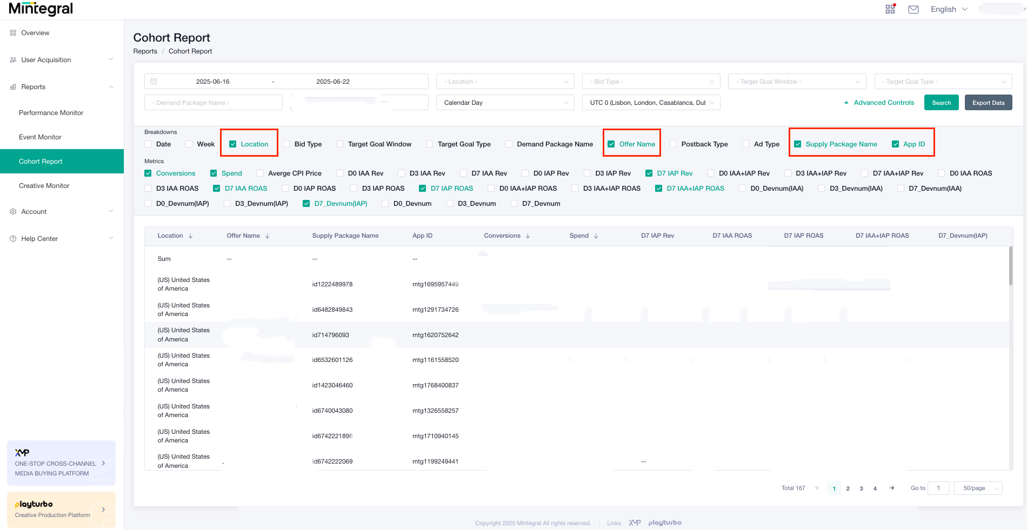Click the playturbo logo in the footer
Screen dimensions: 1027x530
click(x=665, y=522)
